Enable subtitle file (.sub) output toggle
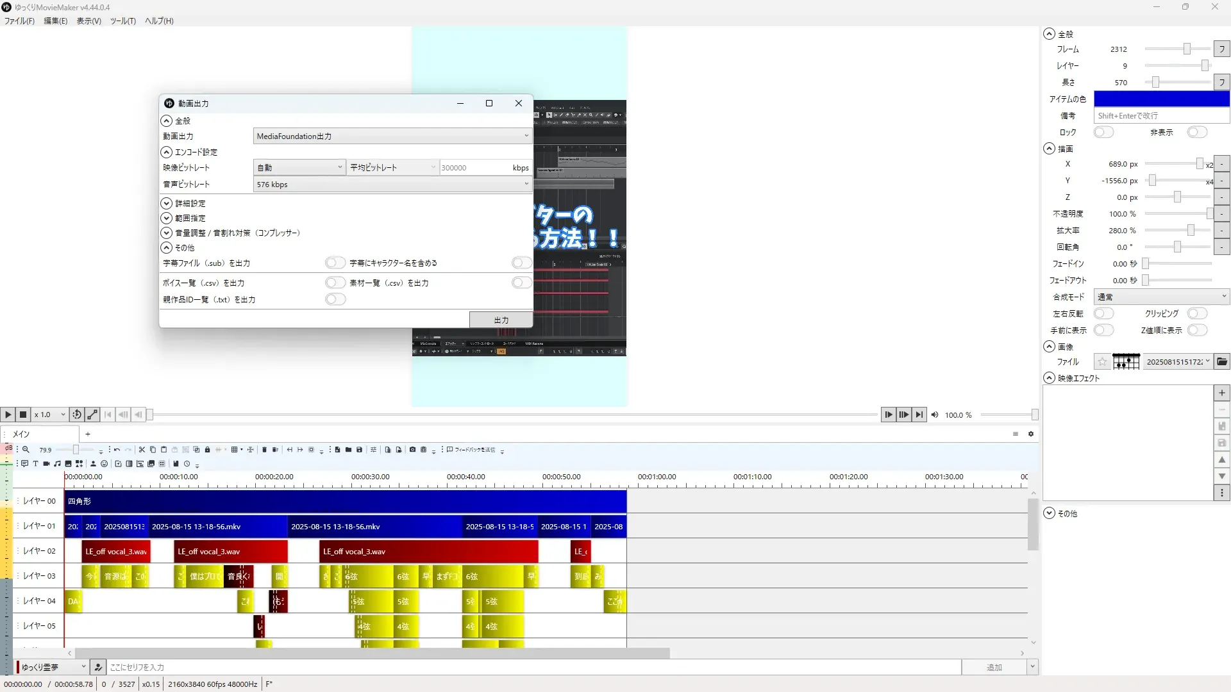 335,263
